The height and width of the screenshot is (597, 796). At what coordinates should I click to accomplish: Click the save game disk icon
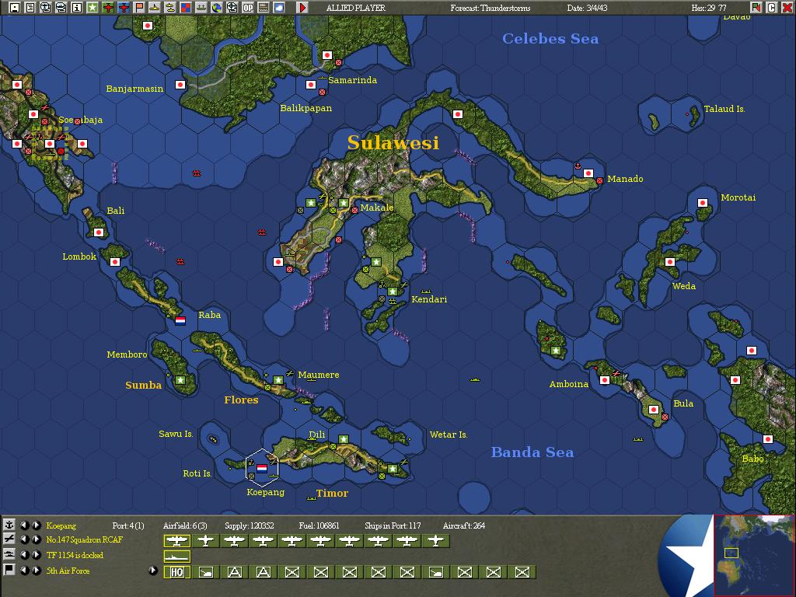(15, 8)
